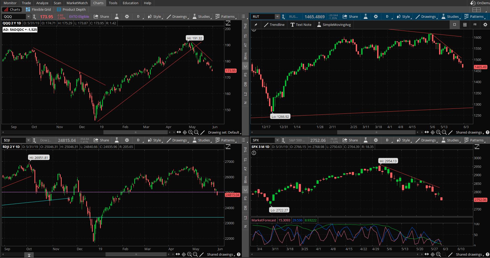490x258 pixels.
Task: Open the QQQ symbol dropdown arrow
Action: [x=28, y=16]
